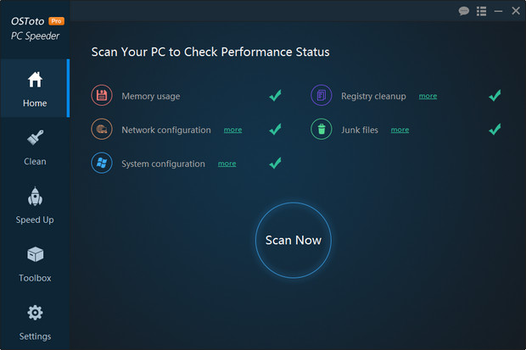Click the Network configuration icon
This screenshot has width=526, height=350.
click(x=102, y=130)
